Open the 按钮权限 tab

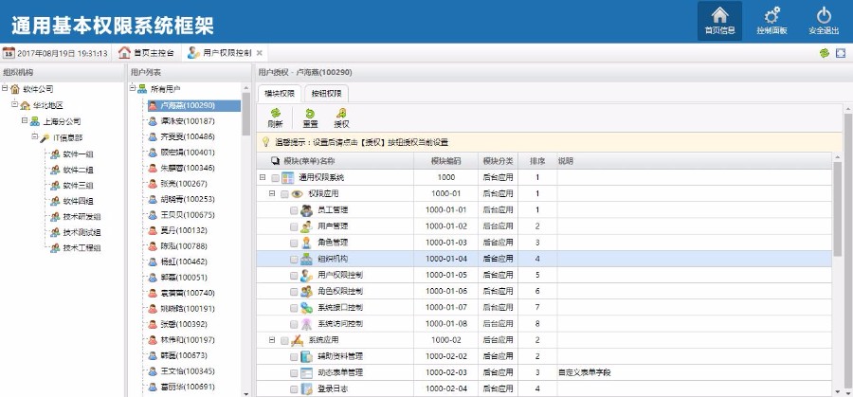tap(326, 94)
